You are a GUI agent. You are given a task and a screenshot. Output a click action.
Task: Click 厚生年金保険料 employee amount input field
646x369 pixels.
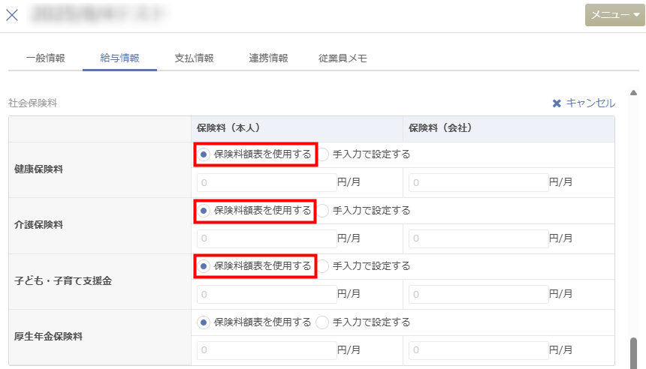267,350
